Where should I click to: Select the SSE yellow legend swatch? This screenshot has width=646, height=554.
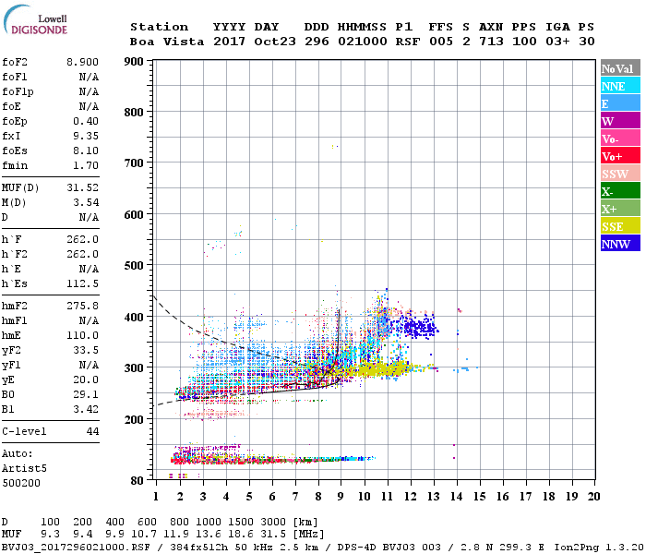tap(620, 226)
